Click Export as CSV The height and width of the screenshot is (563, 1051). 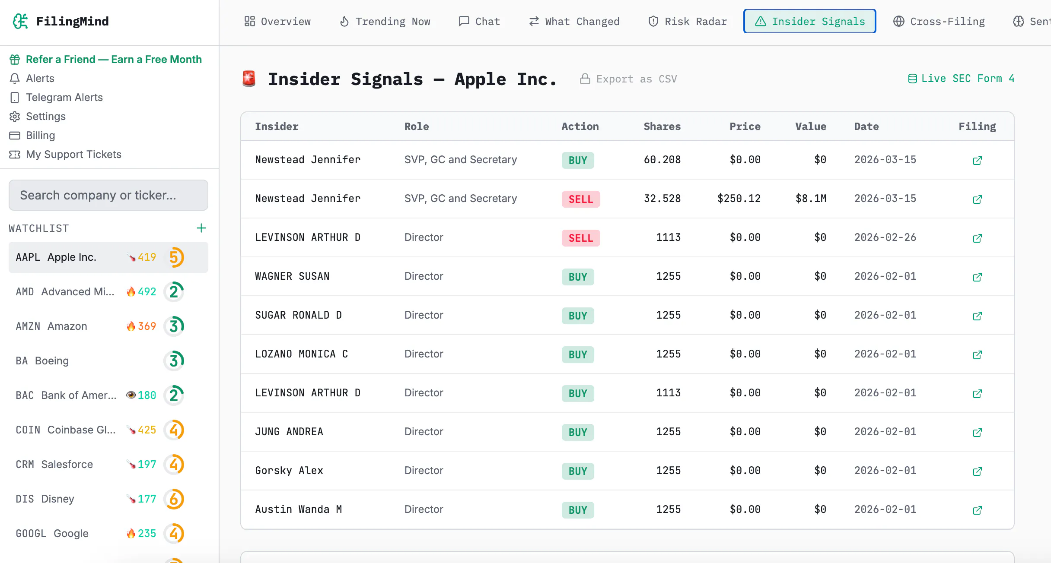628,79
